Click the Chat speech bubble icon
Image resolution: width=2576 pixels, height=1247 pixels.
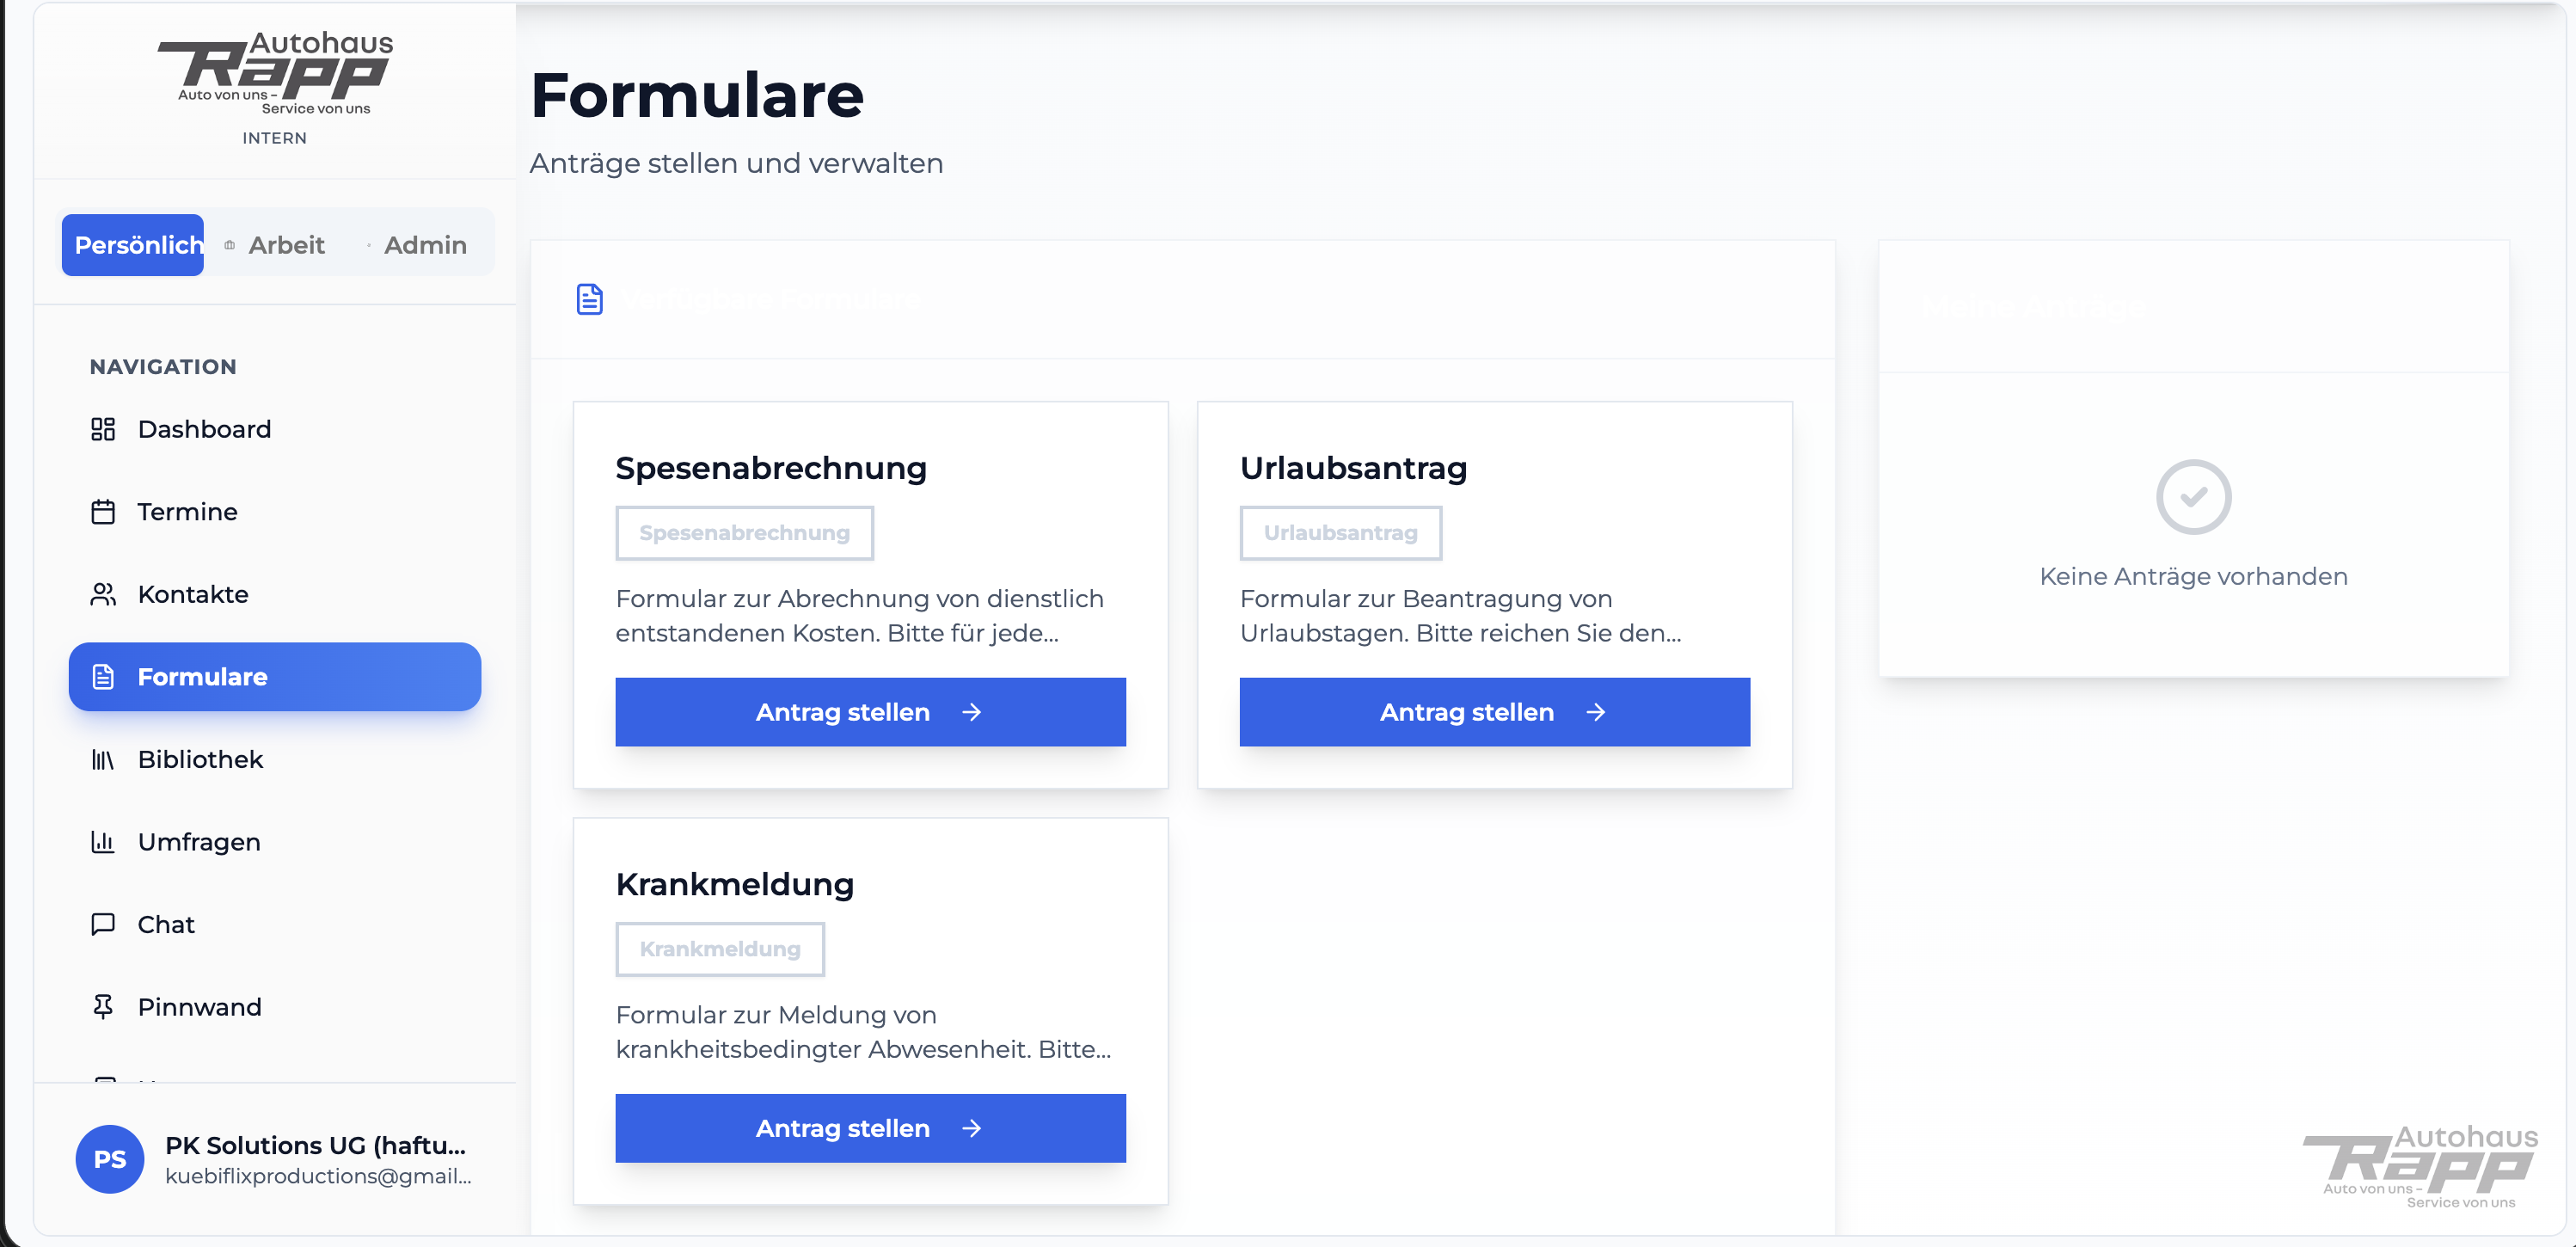point(103,924)
